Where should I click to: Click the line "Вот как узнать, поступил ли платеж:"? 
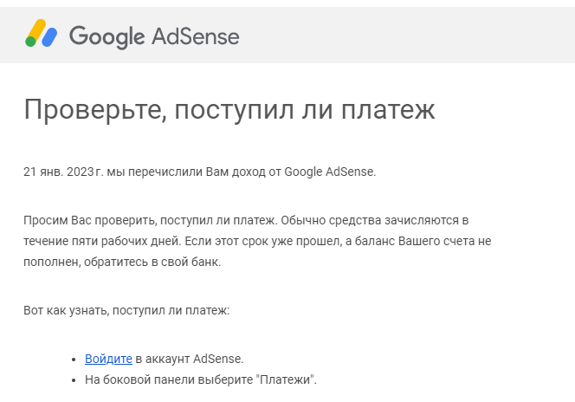tap(126, 311)
